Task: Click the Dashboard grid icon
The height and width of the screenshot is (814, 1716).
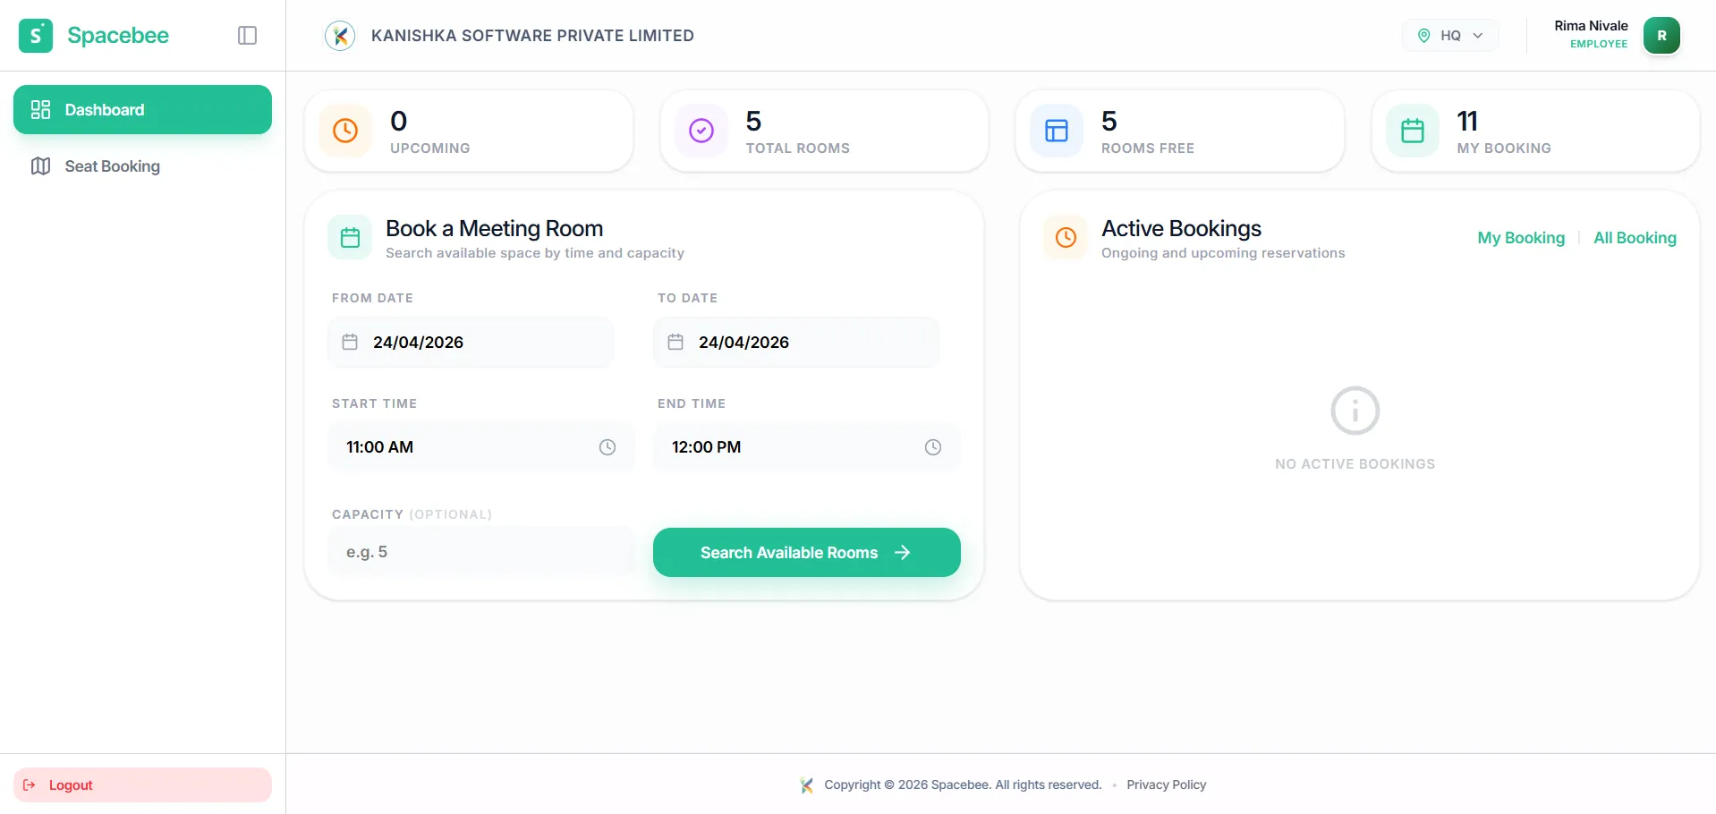Action: pyautogui.click(x=40, y=110)
